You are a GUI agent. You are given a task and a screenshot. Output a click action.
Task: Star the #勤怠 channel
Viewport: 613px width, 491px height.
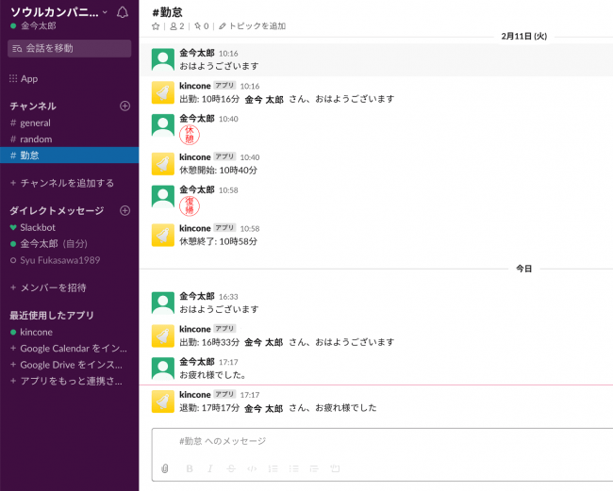point(157,26)
